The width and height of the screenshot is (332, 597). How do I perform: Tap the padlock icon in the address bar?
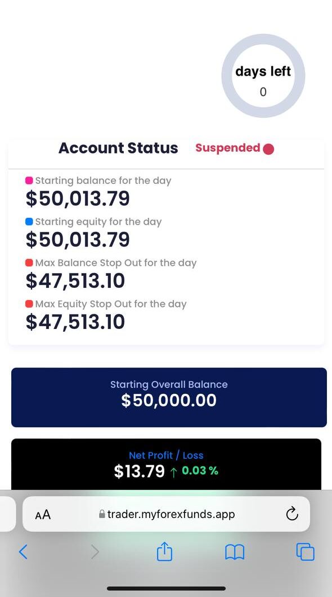[102, 515]
